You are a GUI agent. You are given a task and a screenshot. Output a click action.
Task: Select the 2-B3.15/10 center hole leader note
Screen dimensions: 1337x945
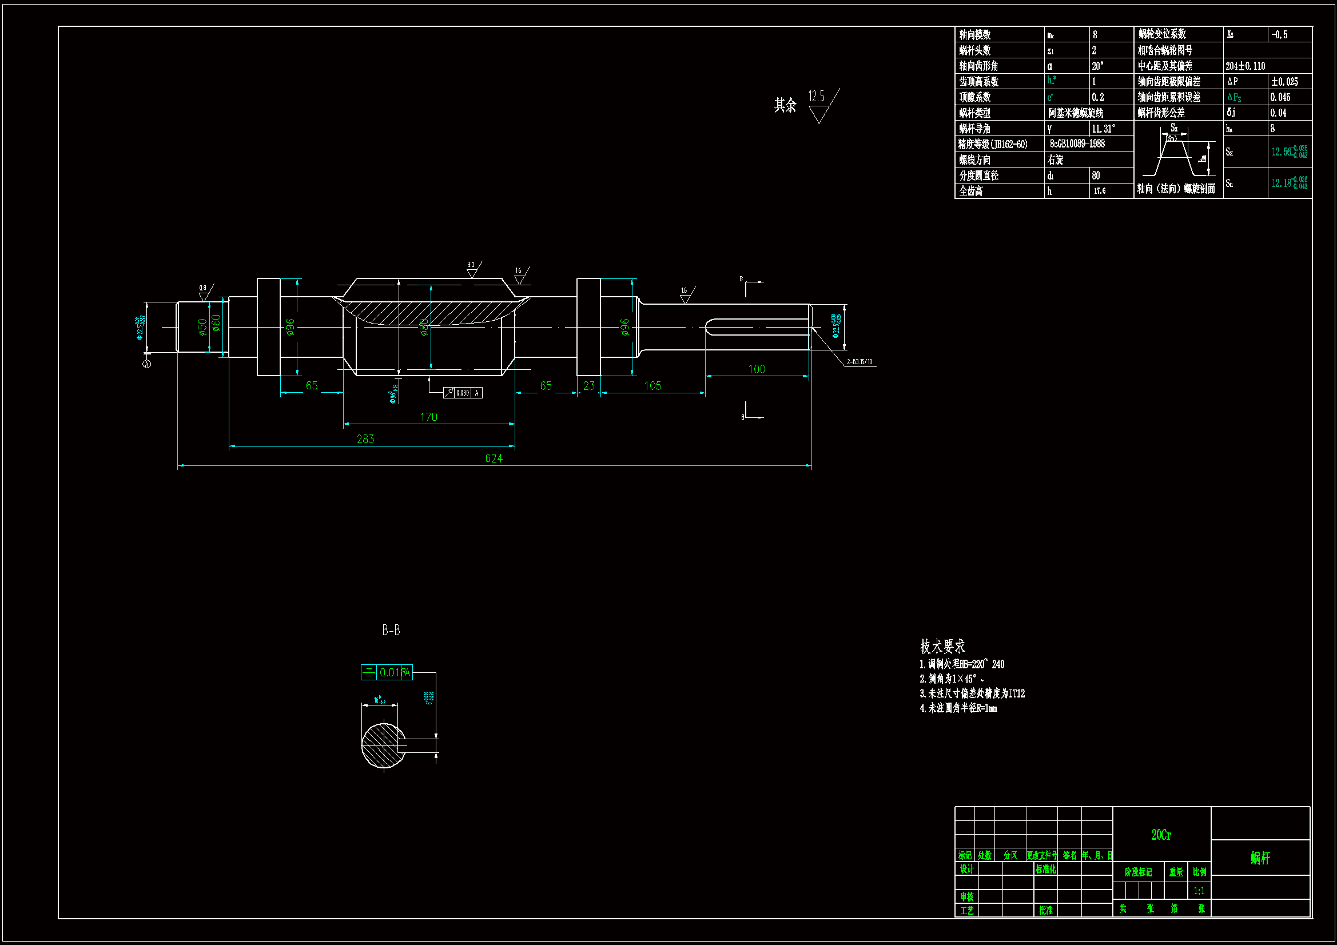(859, 362)
